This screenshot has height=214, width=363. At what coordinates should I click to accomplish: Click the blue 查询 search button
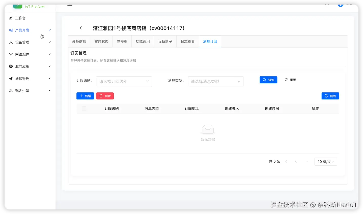[268, 80]
